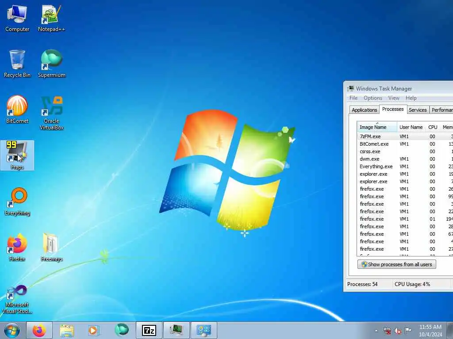
Task: Launch Windows Media Player from taskbar
Action: [x=94, y=330]
